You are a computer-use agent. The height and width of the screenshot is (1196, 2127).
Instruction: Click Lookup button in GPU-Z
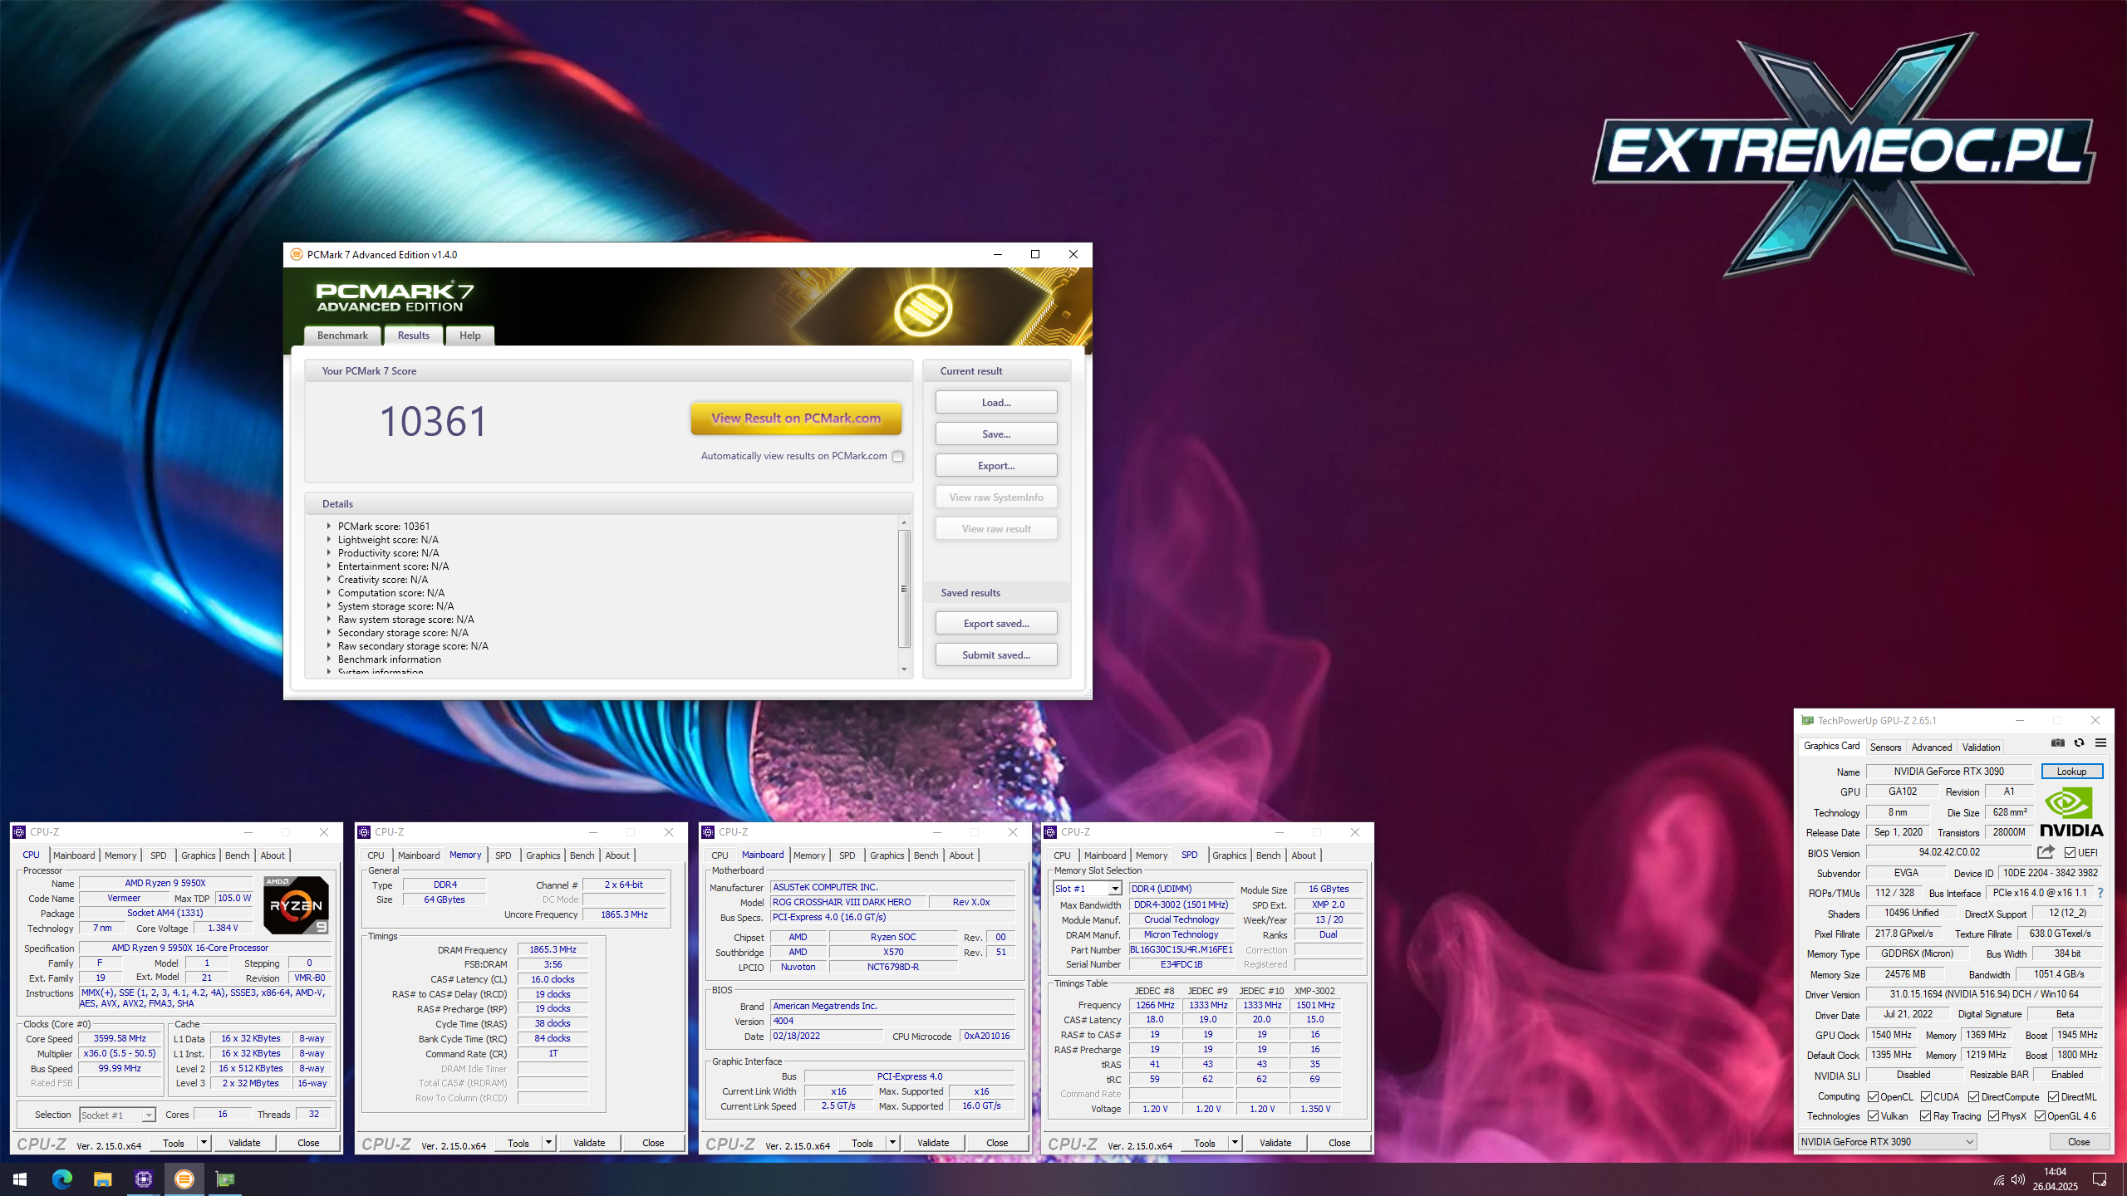pos(2071,772)
